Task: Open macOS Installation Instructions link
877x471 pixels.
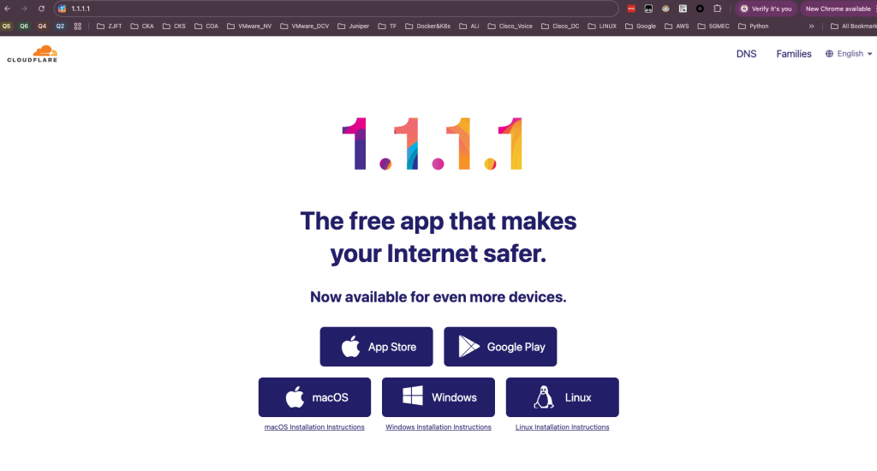Action: 314,426
